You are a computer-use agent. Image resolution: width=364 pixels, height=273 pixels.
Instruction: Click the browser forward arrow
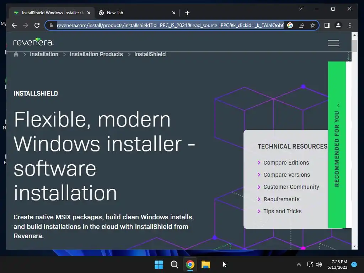tap(26, 25)
